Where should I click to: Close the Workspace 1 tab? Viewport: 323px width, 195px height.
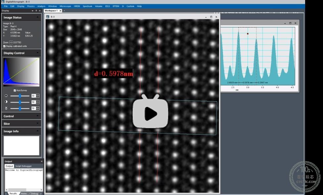pyautogui.click(x=60, y=11)
